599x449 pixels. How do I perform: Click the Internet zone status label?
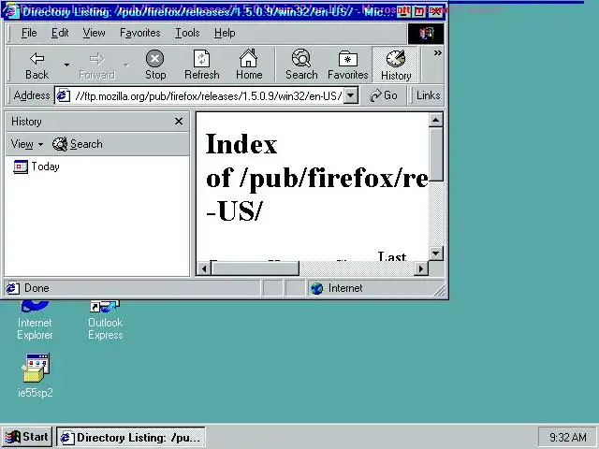[x=345, y=288]
